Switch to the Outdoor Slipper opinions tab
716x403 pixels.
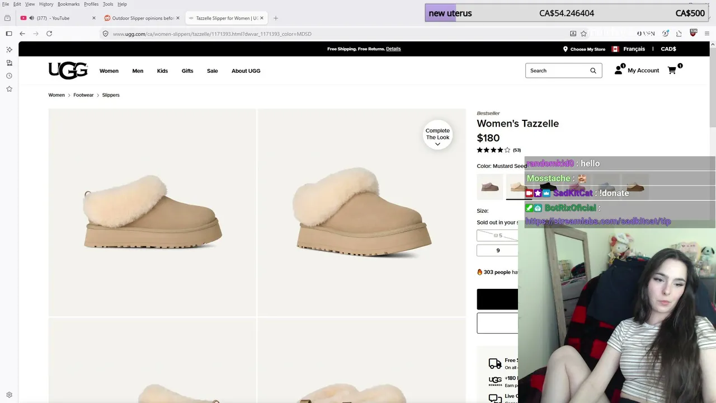point(142,18)
